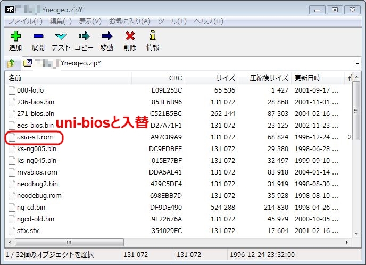Click size value 524 288

pos(223,208)
